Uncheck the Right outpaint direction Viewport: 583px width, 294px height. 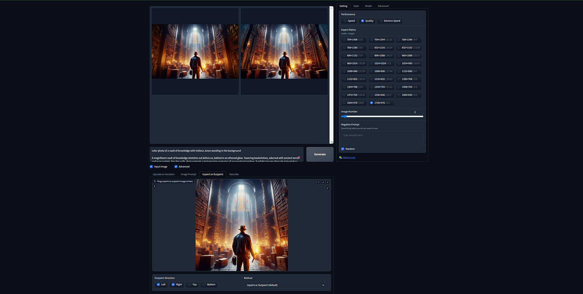(x=173, y=284)
